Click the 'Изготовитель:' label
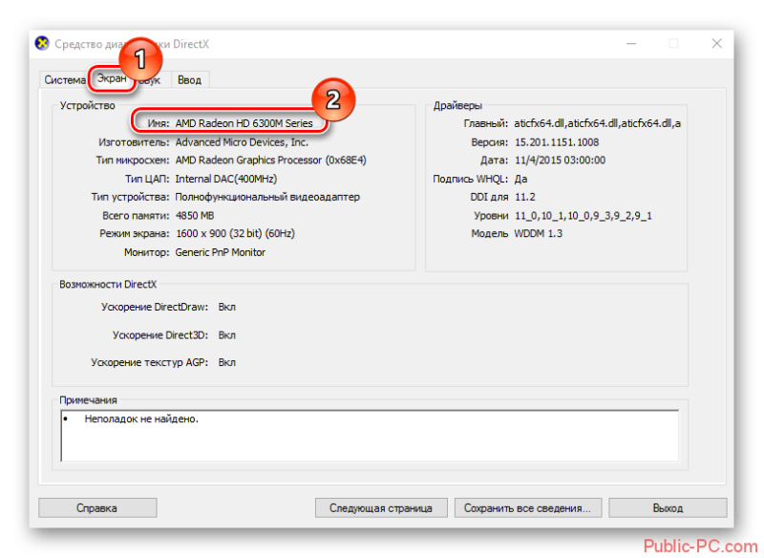The width and height of the screenshot is (764, 558). pyautogui.click(x=134, y=142)
